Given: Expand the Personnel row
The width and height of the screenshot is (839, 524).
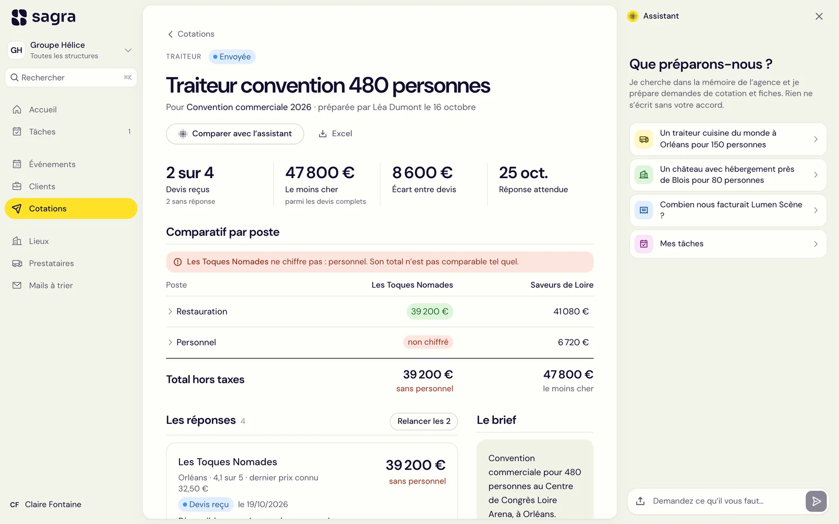Looking at the screenshot, I should tap(170, 343).
